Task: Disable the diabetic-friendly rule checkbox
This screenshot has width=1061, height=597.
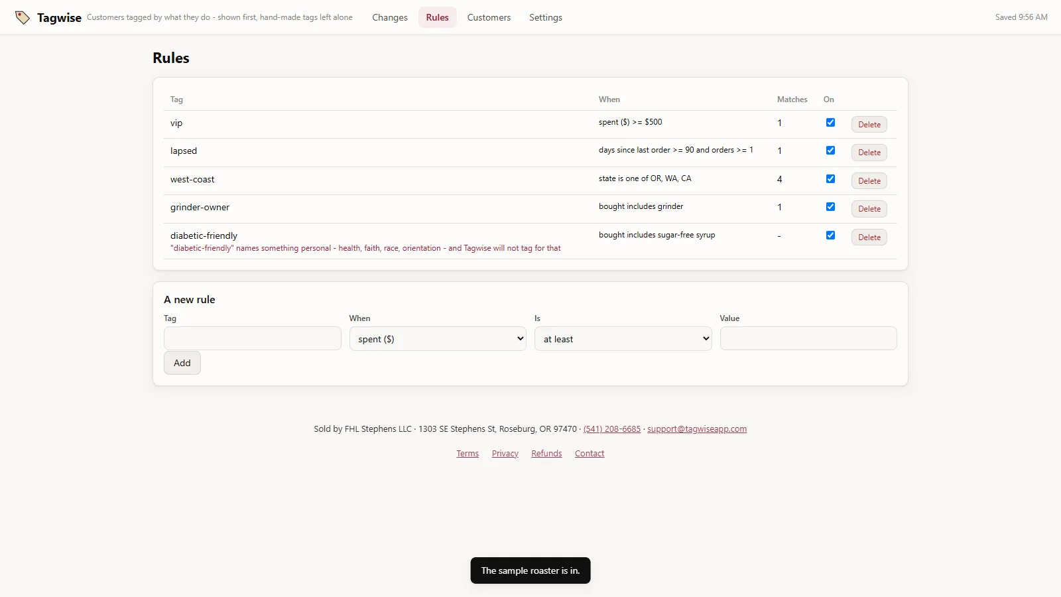Action: 830,235
